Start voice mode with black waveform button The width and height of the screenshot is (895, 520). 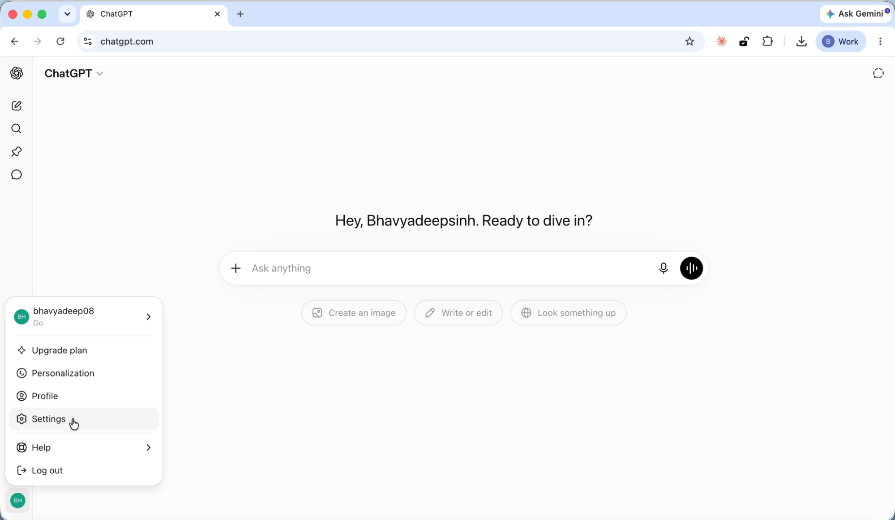691,268
